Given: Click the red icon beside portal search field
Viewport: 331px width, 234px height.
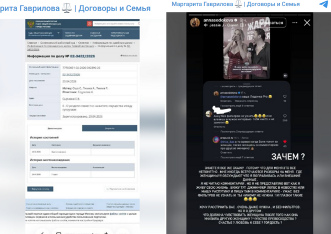Looking at the screenshot, I should tap(89, 24).
